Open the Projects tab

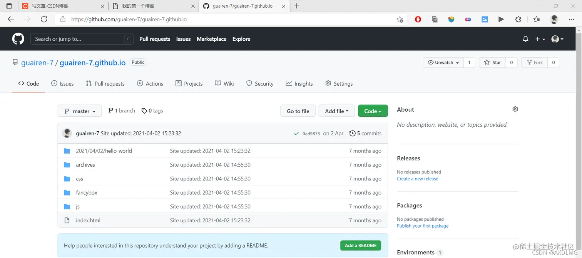(189, 84)
